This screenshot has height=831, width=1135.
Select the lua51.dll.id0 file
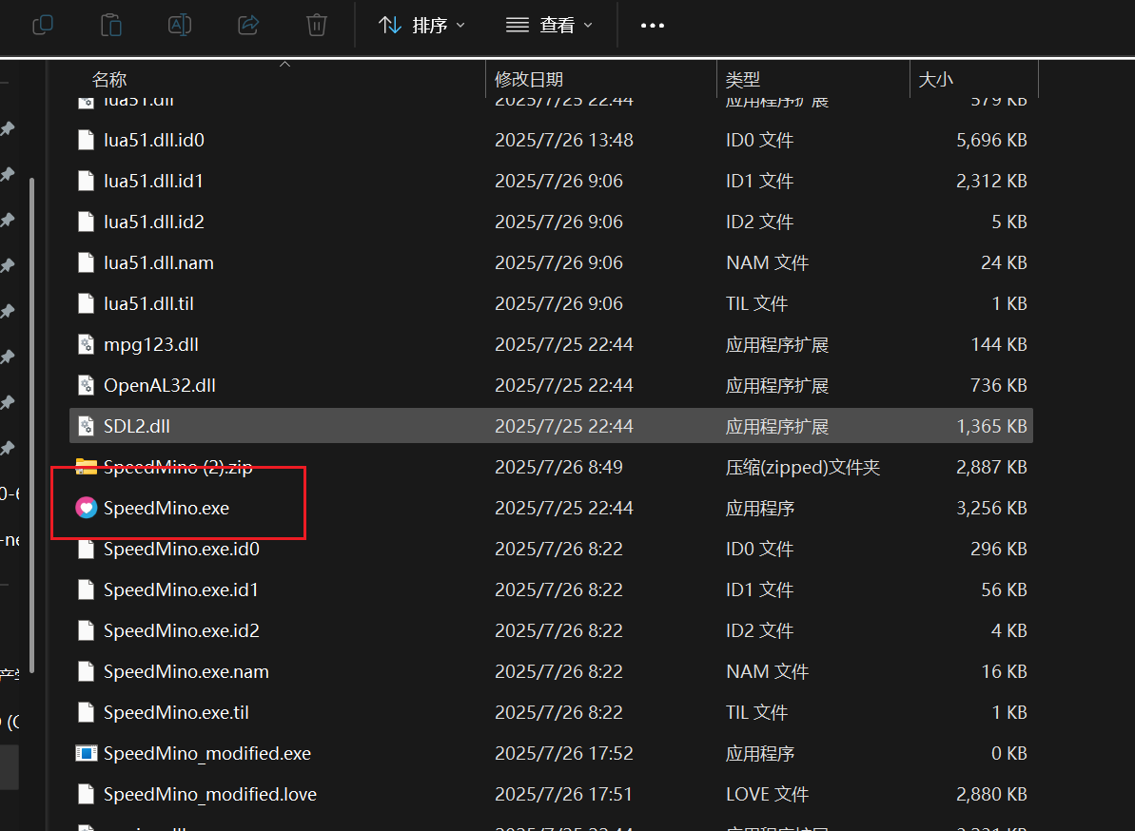(153, 141)
